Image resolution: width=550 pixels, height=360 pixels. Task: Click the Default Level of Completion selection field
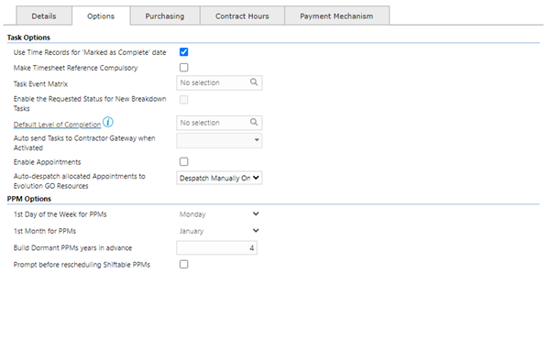coord(219,123)
